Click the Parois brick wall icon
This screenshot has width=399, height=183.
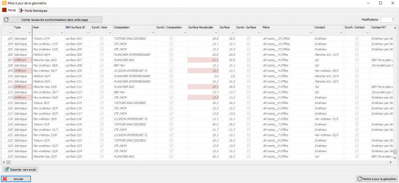click(4, 10)
